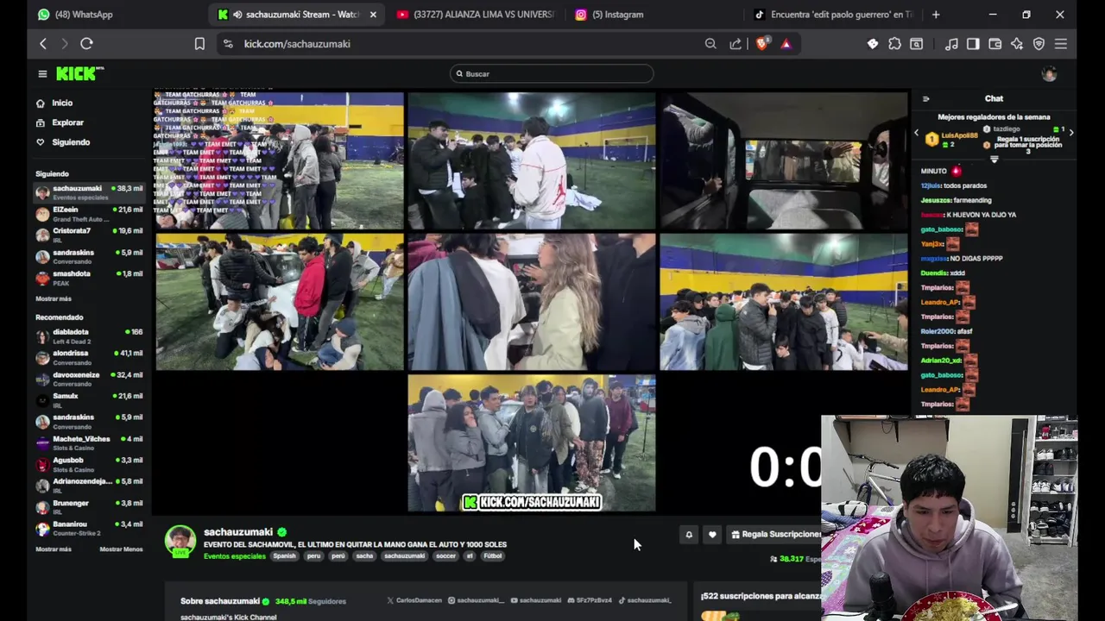Open a new browser tab
The width and height of the screenshot is (1105, 621).
936,14
